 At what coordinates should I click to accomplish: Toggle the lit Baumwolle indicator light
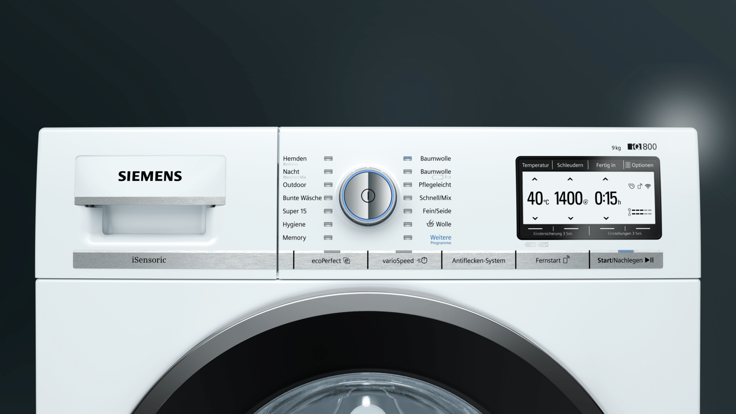coord(408,158)
